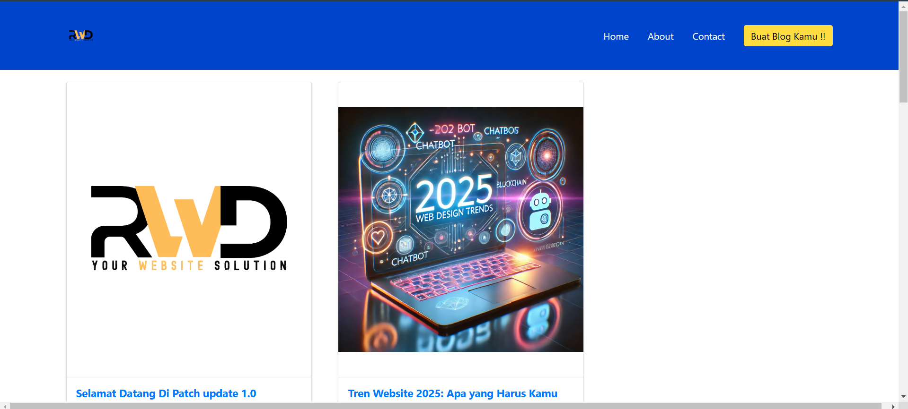The image size is (908, 409).
Task: Open the Selamat Datang Di Patch update post
Action: (x=166, y=393)
